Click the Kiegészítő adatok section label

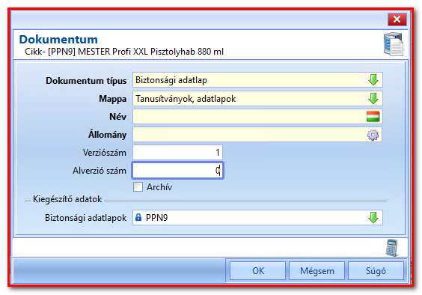(x=67, y=199)
